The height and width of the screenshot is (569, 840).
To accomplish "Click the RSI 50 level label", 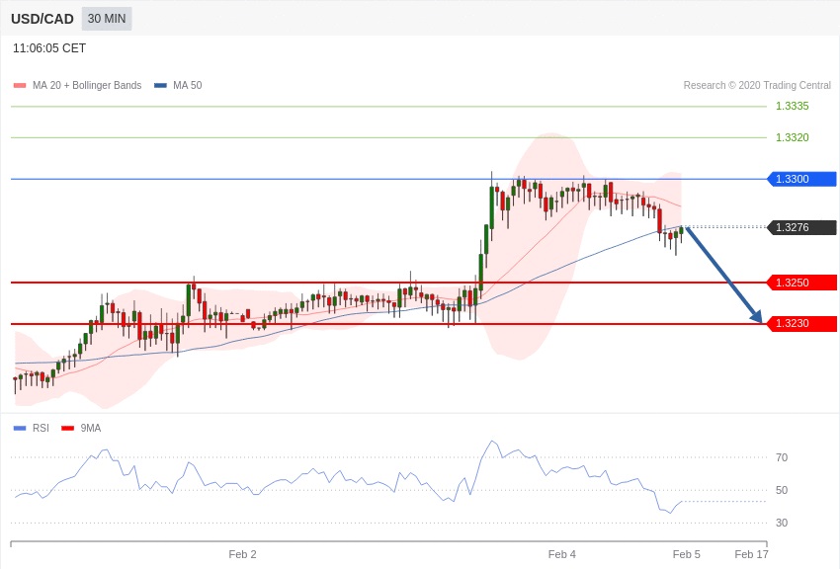I will coord(782,490).
